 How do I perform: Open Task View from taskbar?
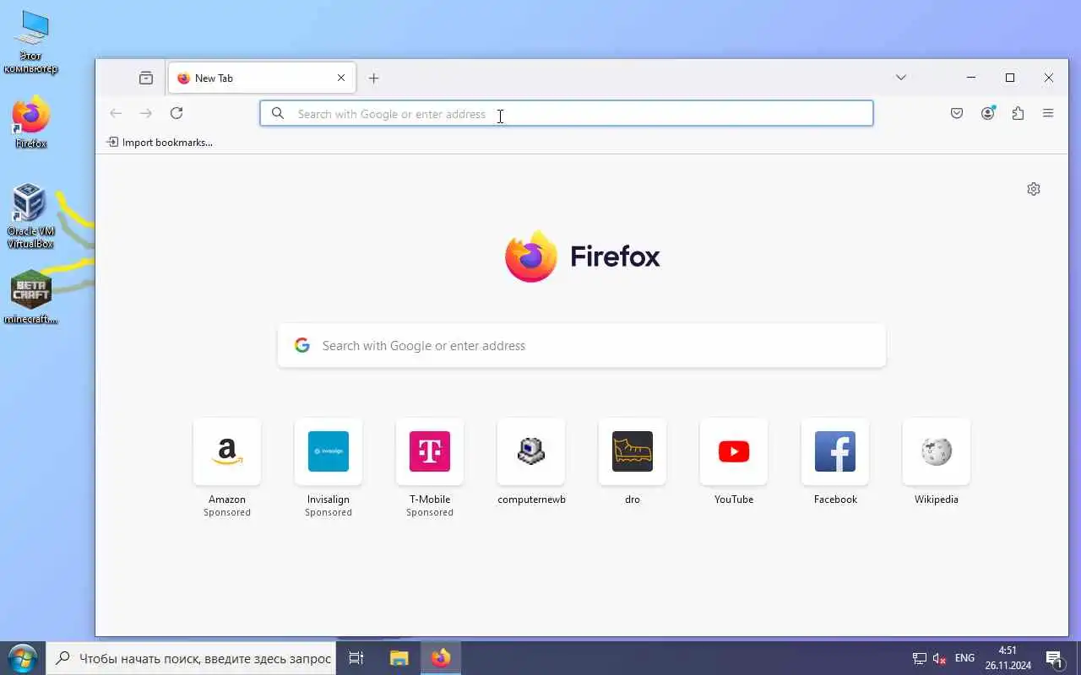tap(356, 658)
